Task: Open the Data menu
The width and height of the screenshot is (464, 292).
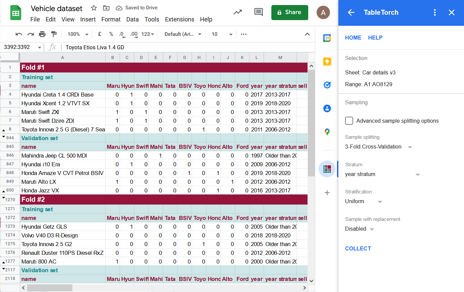Action: pos(132,19)
